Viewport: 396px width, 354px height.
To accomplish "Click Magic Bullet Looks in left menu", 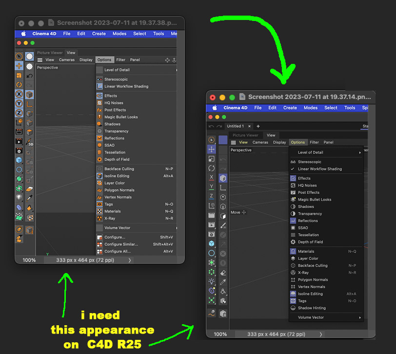I will click(137, 117).
